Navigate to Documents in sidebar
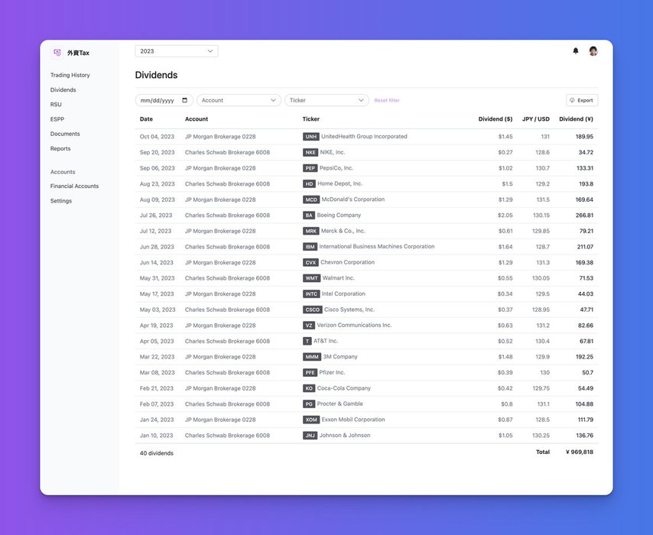 pyautogui.click(x=65, y=134)
